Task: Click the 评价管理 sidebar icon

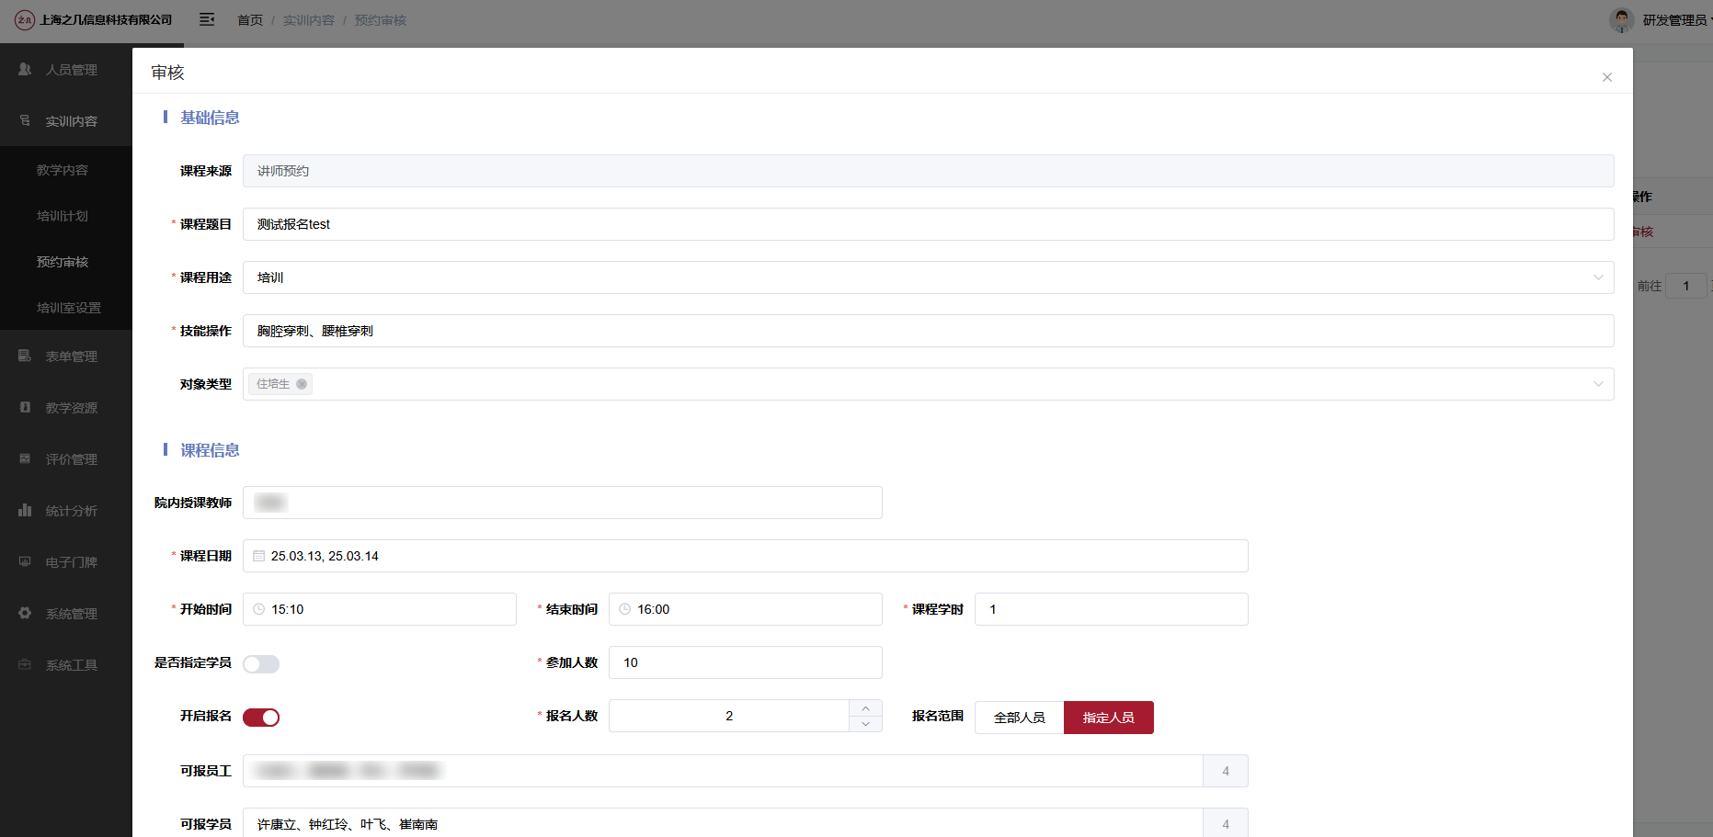Action: click(25, 458)
